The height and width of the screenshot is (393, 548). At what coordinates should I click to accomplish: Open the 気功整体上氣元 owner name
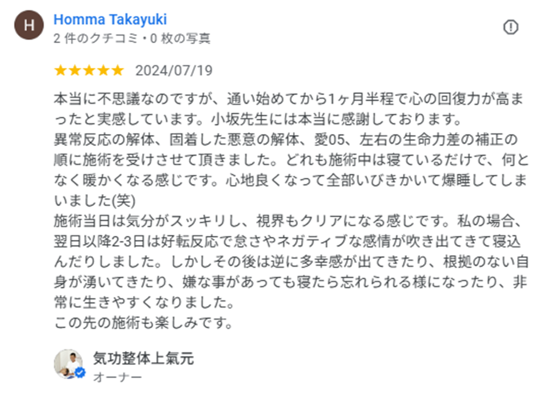click(x=143, y=358)
